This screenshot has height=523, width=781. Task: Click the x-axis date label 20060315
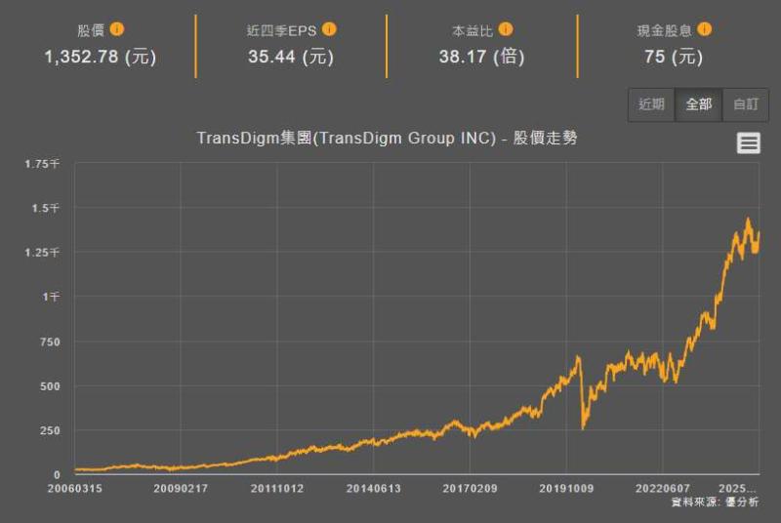coord(75,488)
